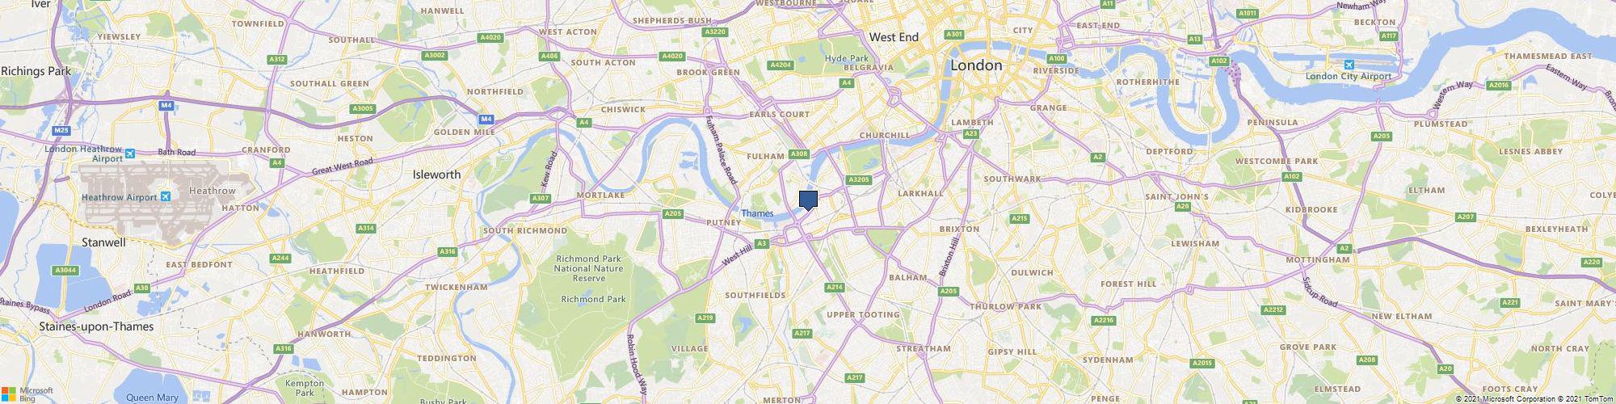
Task: Click the A102 shield near Westcombe Park
Action: [x=1292, y=176]
